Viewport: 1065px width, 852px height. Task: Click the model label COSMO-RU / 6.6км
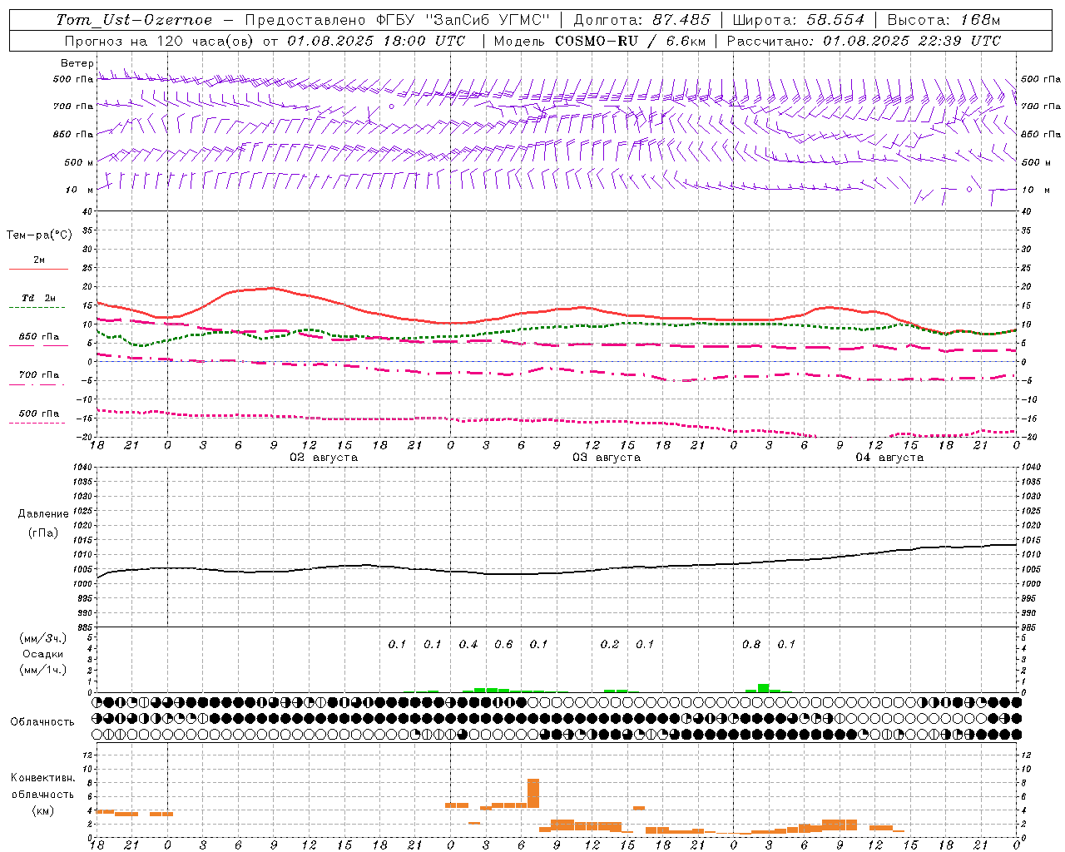coord(630,41)
